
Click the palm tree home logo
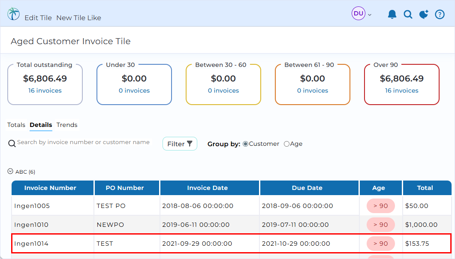pyautogui.click(x=13, y=14)
